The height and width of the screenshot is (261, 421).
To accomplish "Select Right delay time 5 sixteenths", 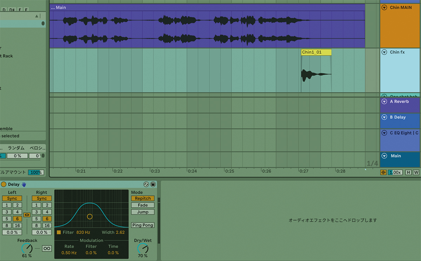I will coord(36,219).
